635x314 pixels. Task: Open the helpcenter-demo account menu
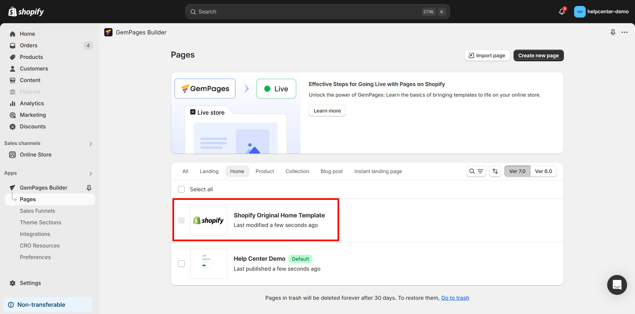tap(601, 12)
